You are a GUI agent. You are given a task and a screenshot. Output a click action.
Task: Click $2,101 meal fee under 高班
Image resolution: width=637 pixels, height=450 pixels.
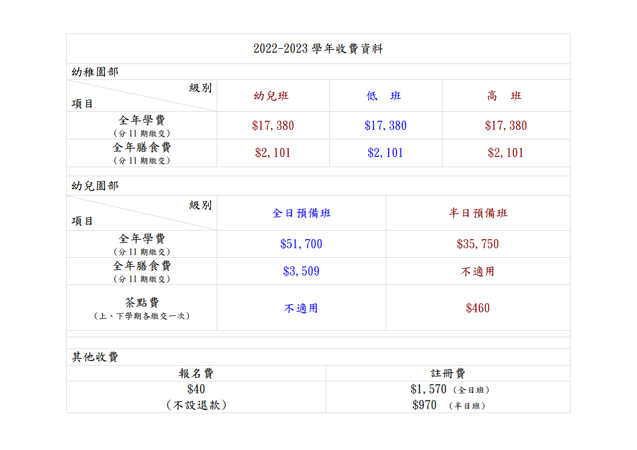point(506,153)
